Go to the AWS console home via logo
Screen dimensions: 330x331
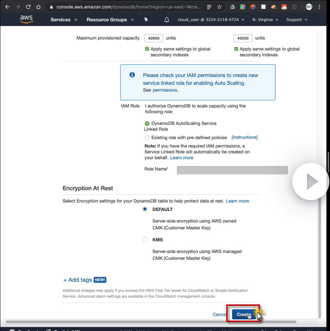26,19
